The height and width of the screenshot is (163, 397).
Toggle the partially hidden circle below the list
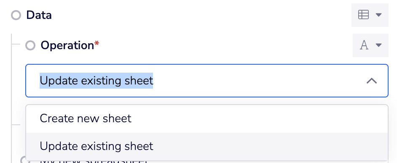pyautogui.click(x=24, y=160)
